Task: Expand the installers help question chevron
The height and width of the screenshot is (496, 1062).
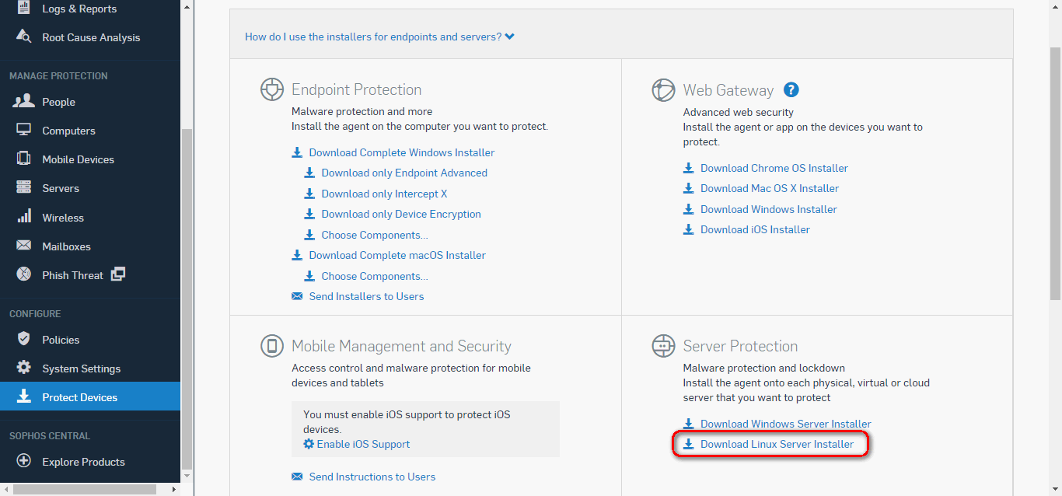Action: click(x=509, y=37)
